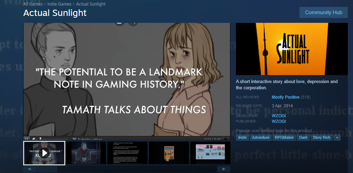This screenshot has width=353, height=173.
Task: Play the Kotaku trailer thumbnail
Action: 44,153
